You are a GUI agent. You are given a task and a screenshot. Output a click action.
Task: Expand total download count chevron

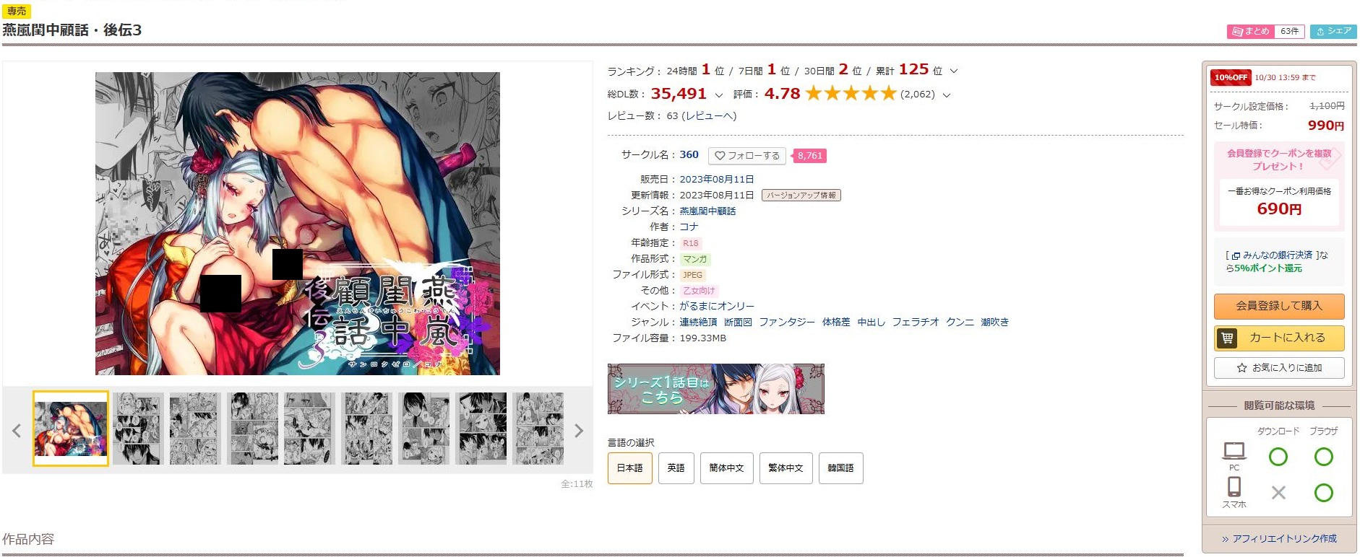coord(718,95)
